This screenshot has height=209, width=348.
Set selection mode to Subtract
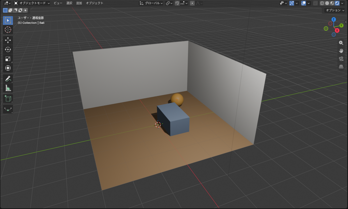(15, 10)
